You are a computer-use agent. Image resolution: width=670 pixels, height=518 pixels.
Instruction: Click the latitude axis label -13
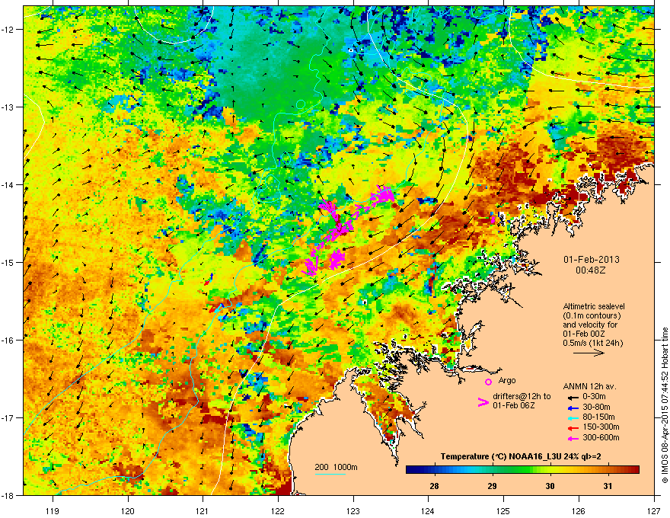tap(8, 107)
